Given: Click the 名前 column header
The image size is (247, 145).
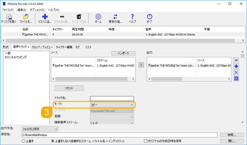Looking at the screenshot, I should [x=36, y=29].
